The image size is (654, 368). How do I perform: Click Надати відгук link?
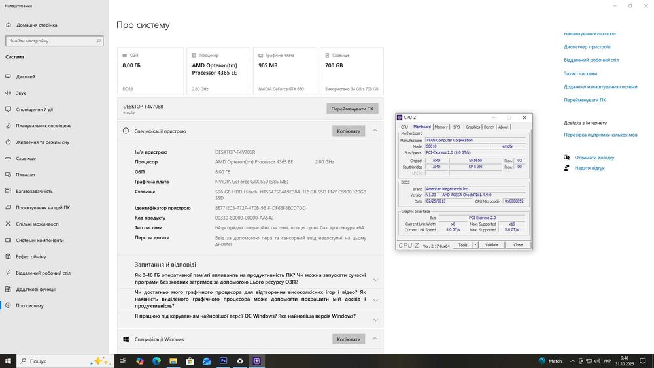tap(589, 168)
